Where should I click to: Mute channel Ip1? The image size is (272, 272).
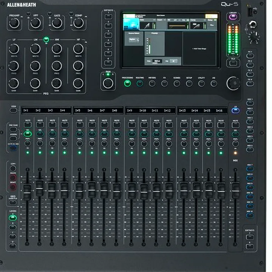[28, 125]
